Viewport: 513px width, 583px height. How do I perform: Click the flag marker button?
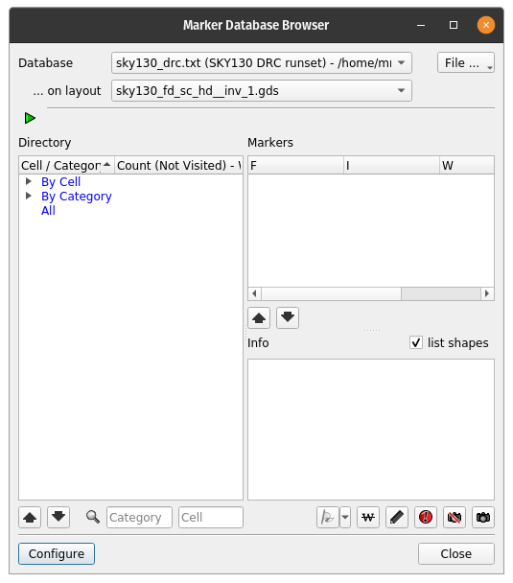[328, 517]
